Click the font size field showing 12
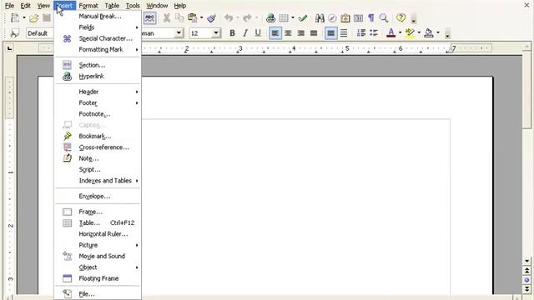The height and width of the screenshot is (300, 534). (201, 33)
